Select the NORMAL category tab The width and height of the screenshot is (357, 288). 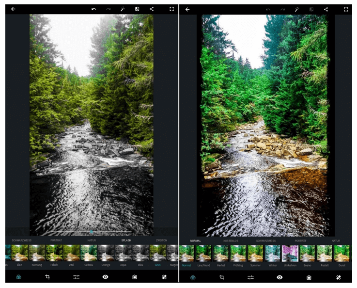[196, 241]
